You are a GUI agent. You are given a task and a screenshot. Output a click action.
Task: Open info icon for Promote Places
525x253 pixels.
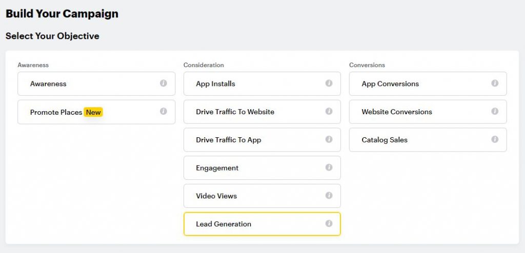tap(164, 111)
